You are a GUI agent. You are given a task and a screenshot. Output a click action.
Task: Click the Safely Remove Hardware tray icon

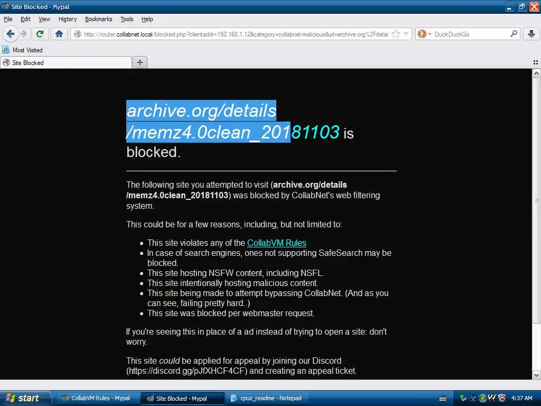[x=463, y=398]
